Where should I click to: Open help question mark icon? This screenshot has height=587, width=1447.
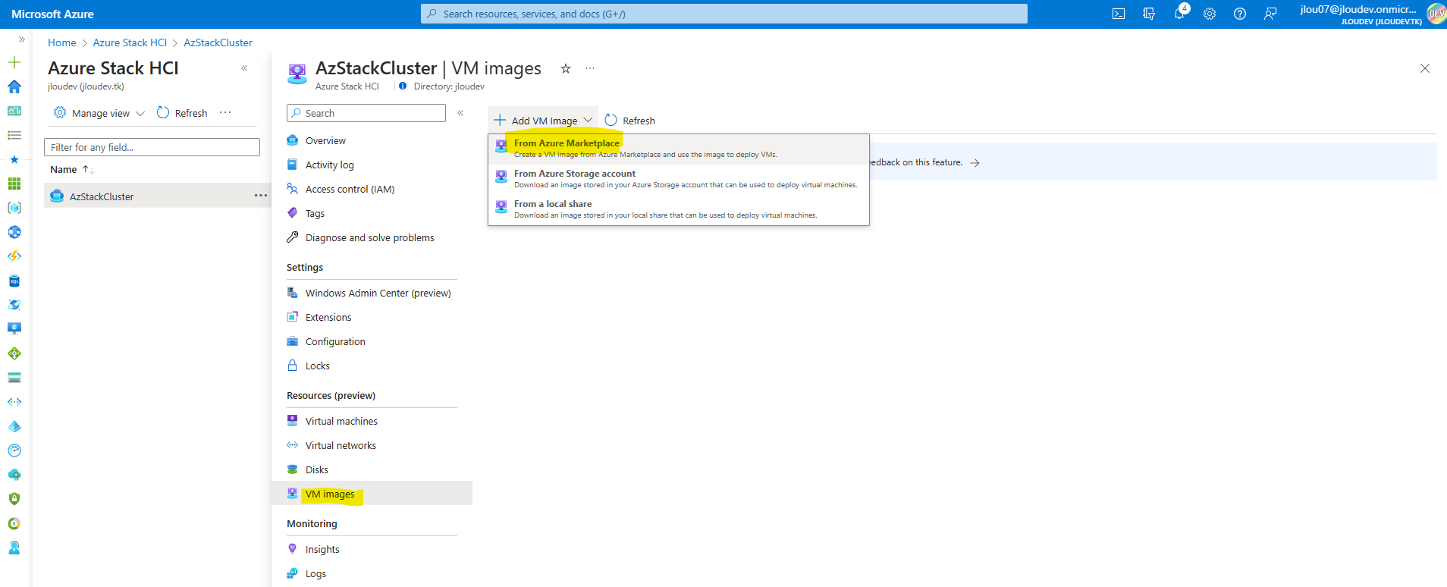click(x=1240, y=14)
